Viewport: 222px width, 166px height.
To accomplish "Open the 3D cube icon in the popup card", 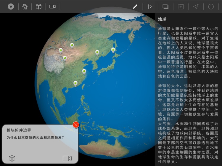I will coord(12,158).
